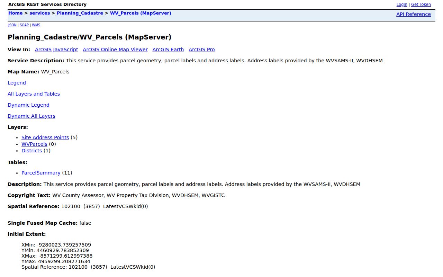Click the XMin value -9280023.739257509
443x277 pixels.
coord(64,245)
